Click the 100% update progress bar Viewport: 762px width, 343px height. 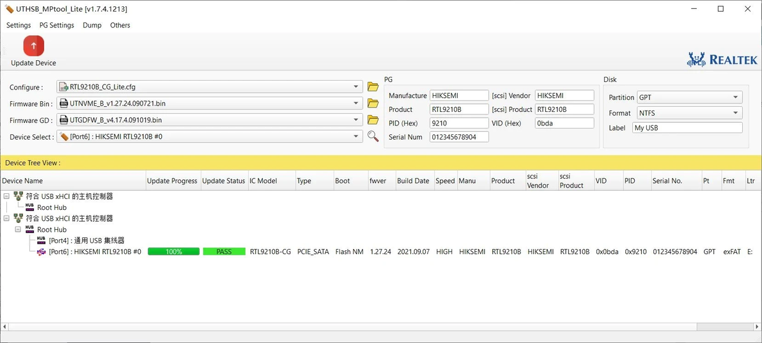click(173, 251)
